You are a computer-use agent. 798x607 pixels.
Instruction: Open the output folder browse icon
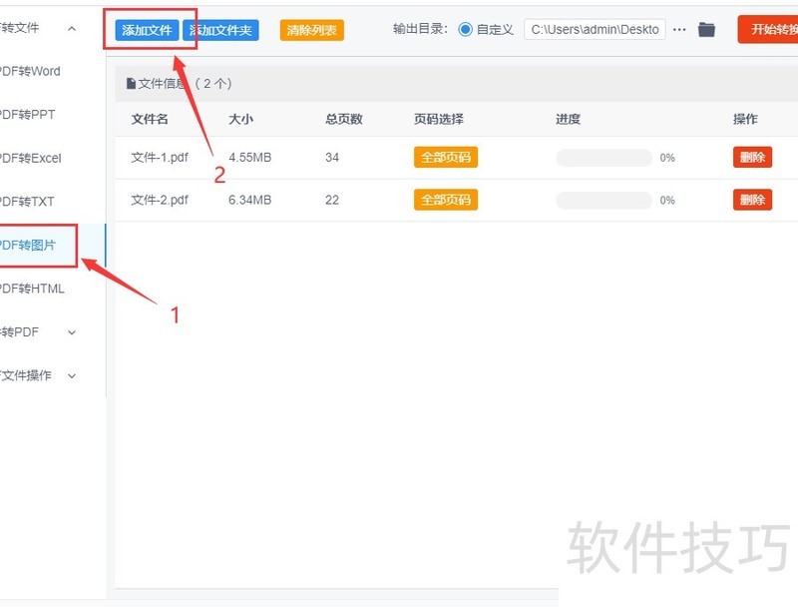(707, 29)
